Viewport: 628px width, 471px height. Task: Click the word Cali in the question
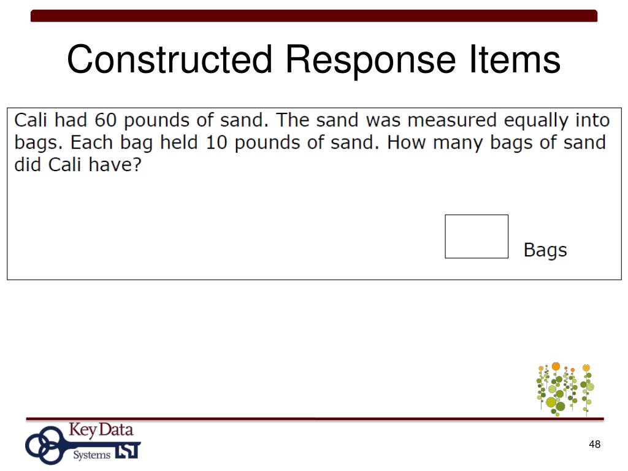coord(31,120)
